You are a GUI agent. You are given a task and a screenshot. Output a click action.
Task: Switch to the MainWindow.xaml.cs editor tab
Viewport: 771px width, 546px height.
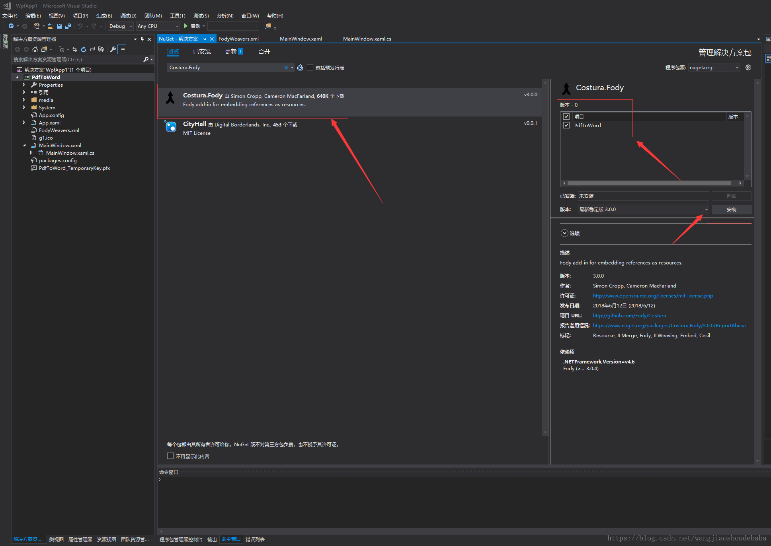click(x=367, y=39)
